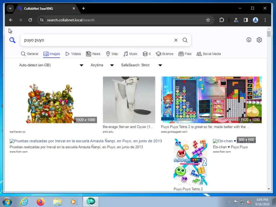This screenshot has width=276, height=207.
Task: Switch to the Social Media tab
Action: (209, 54)
